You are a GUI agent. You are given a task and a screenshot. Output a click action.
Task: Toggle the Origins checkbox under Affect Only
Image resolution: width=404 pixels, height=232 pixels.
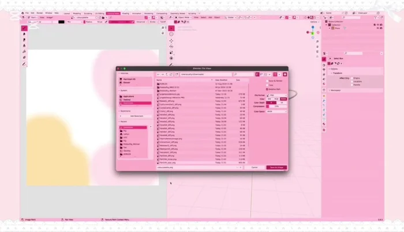[352, 78]
